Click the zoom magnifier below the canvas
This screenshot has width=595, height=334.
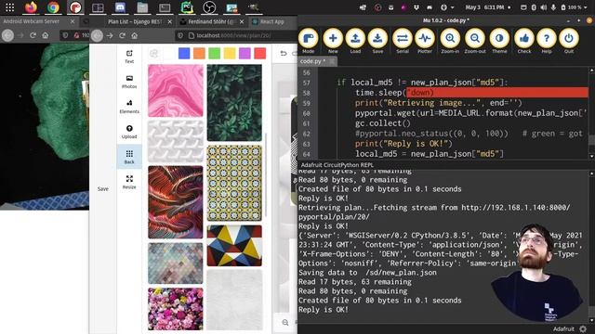(x=285, y=322)
